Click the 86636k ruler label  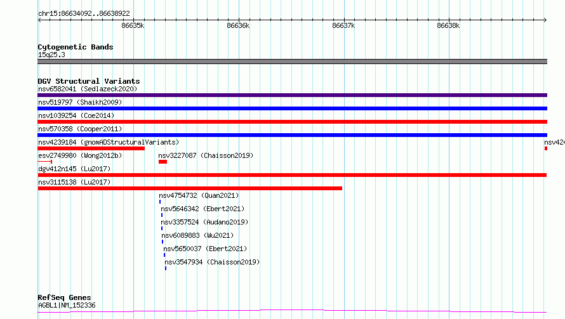[238, 25]
